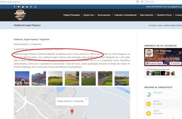Click the Twitter icon in top bar

point(19,6)
